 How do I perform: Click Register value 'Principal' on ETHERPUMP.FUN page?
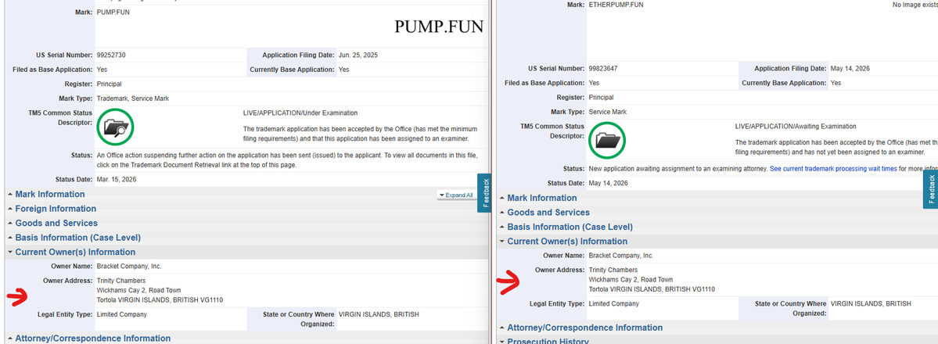tap(601, 98)
